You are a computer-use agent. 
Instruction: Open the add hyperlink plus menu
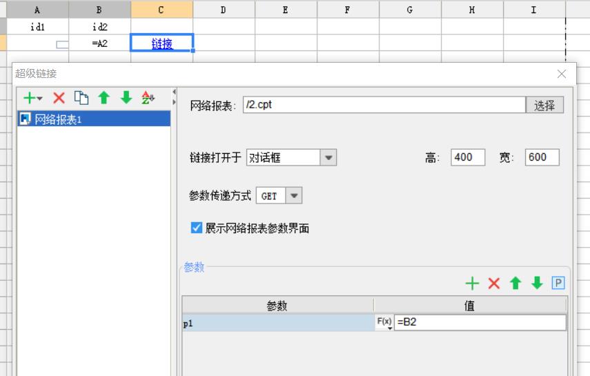32,98
